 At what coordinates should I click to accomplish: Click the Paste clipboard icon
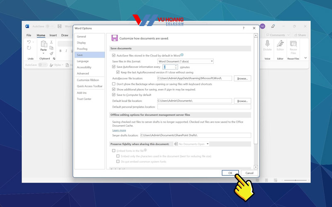click(44, 44)
